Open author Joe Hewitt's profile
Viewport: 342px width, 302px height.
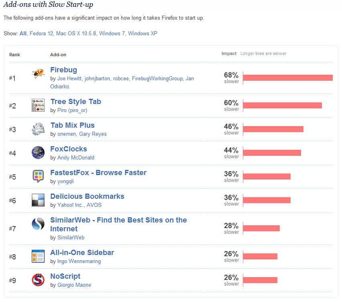(x=69, y=79)
